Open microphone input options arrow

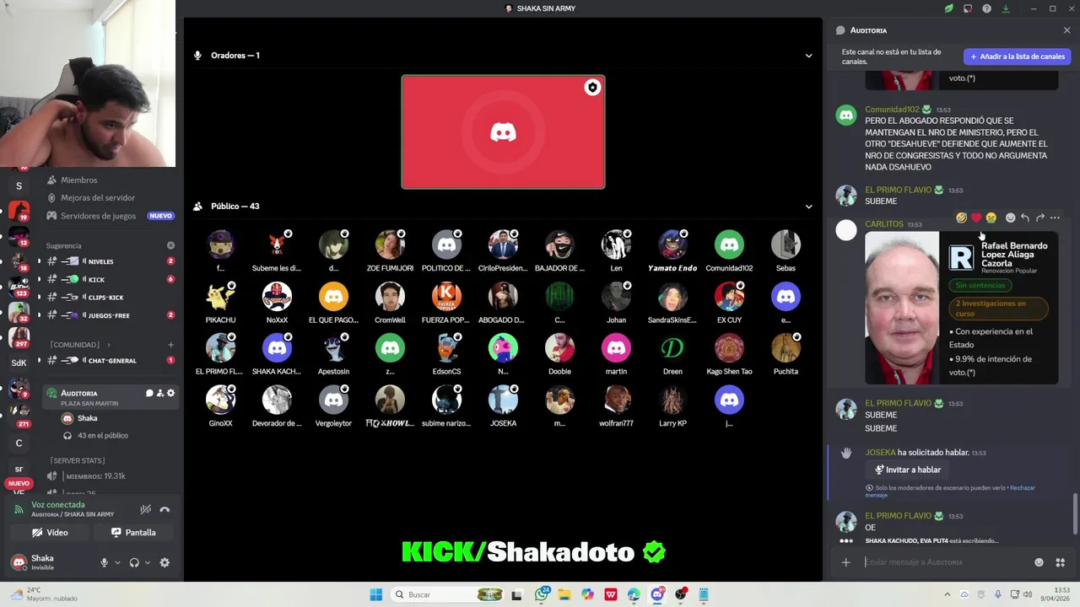point(117,562)
